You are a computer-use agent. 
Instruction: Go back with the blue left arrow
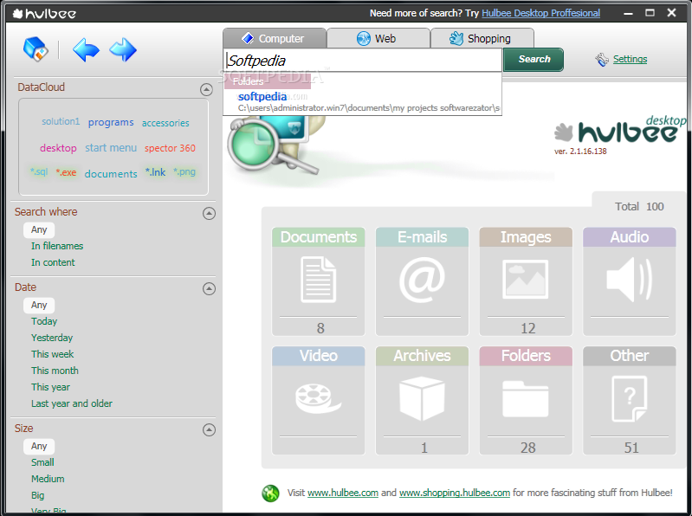pyautogui.click(x=86, y=49)
